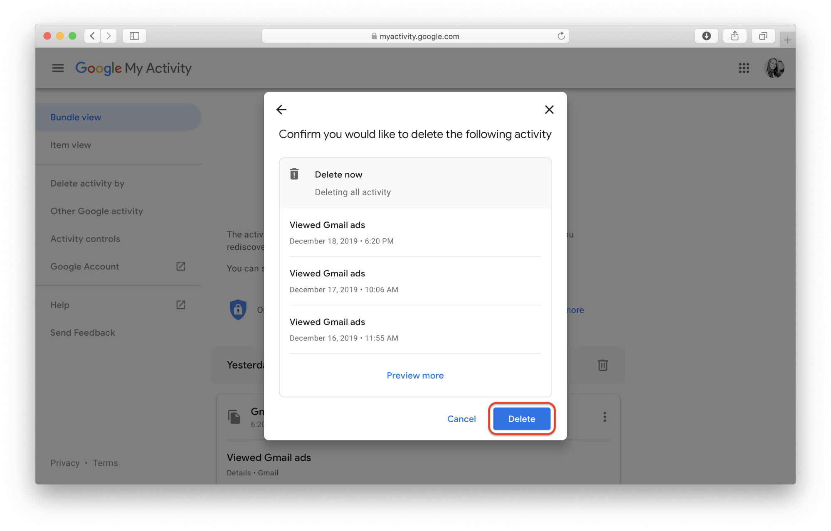This screenshot has height=531, width=831.
Task: Open the three-dot menu on Gmail card
Action: [x=605, y=417]
